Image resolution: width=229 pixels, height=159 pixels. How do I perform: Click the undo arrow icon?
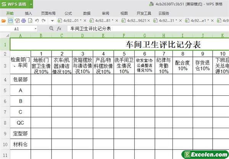click(x=37, y=21)
